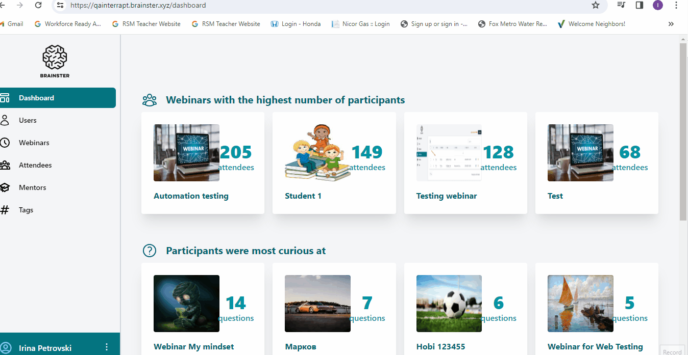
Task: Open the Webinars menu item
Action: (34, 143)
